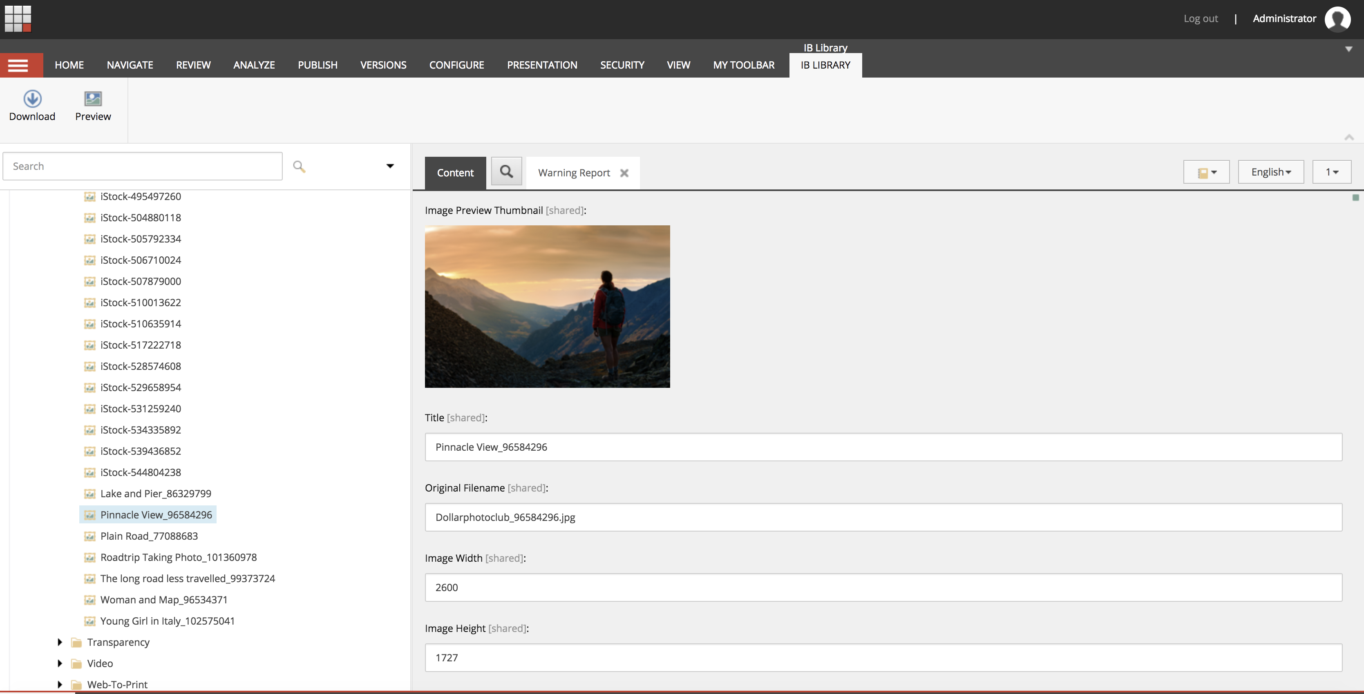Select Young Girl in Italy_102575041
Image resolution: width=1364 pixels, height=694 pixels.
[167, 621]
